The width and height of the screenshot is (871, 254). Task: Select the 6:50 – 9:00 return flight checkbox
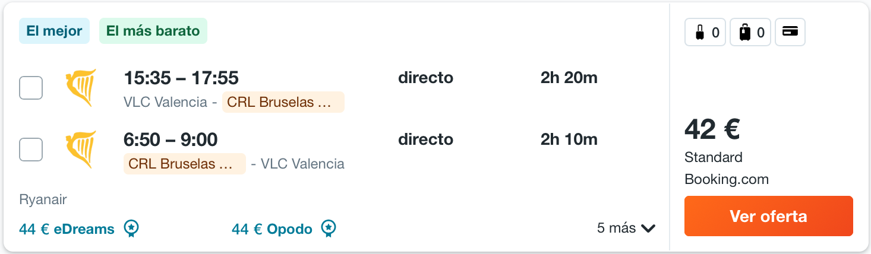[31, 150]
